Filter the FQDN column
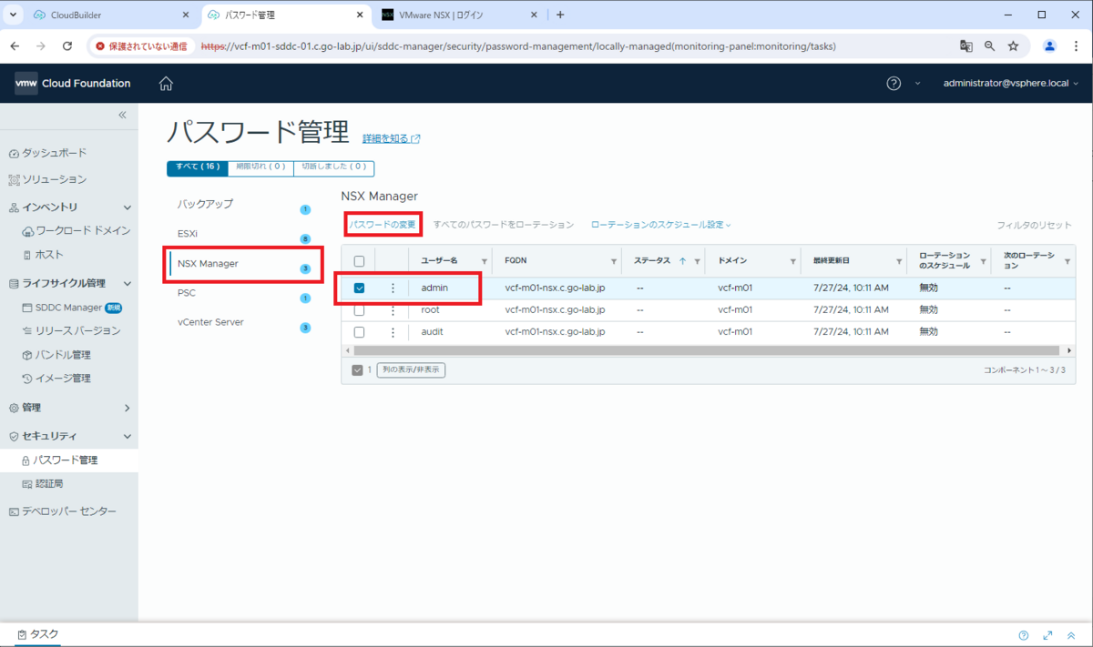This screenshot has height=647, width=1093. (614, 261)
